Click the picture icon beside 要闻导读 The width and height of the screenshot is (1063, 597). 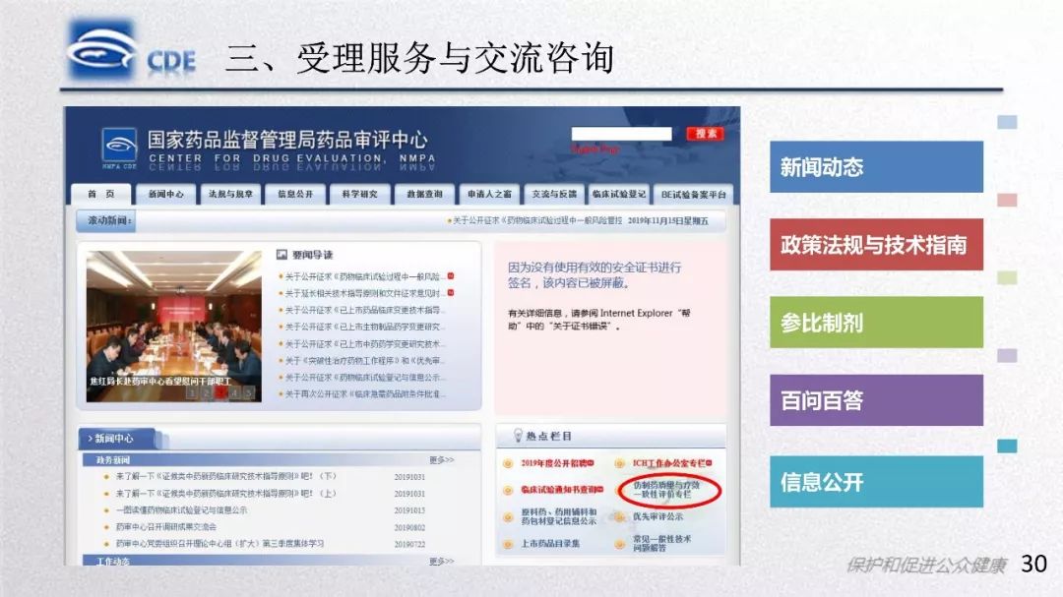tap(282, 254)
